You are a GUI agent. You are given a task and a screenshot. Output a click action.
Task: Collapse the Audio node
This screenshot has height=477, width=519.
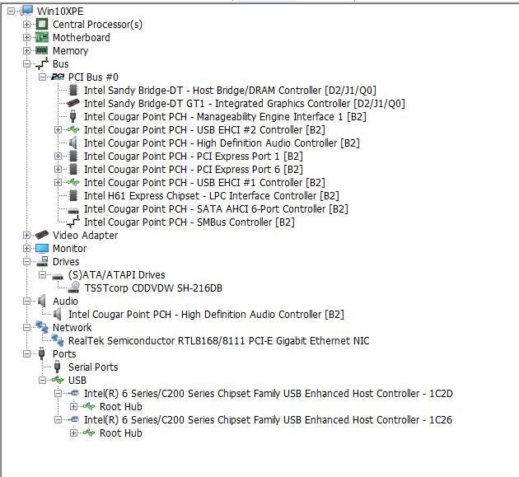tap(27, 302)
